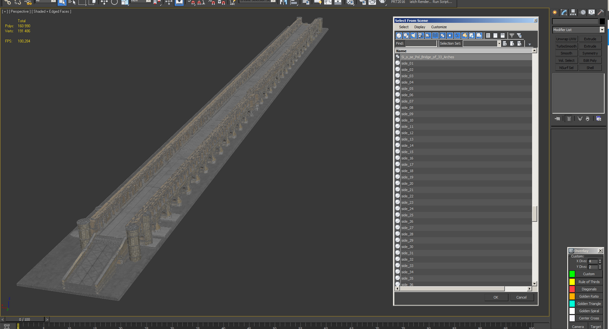Open small arrow menu right of selection set icons

[x=530, y=44]
